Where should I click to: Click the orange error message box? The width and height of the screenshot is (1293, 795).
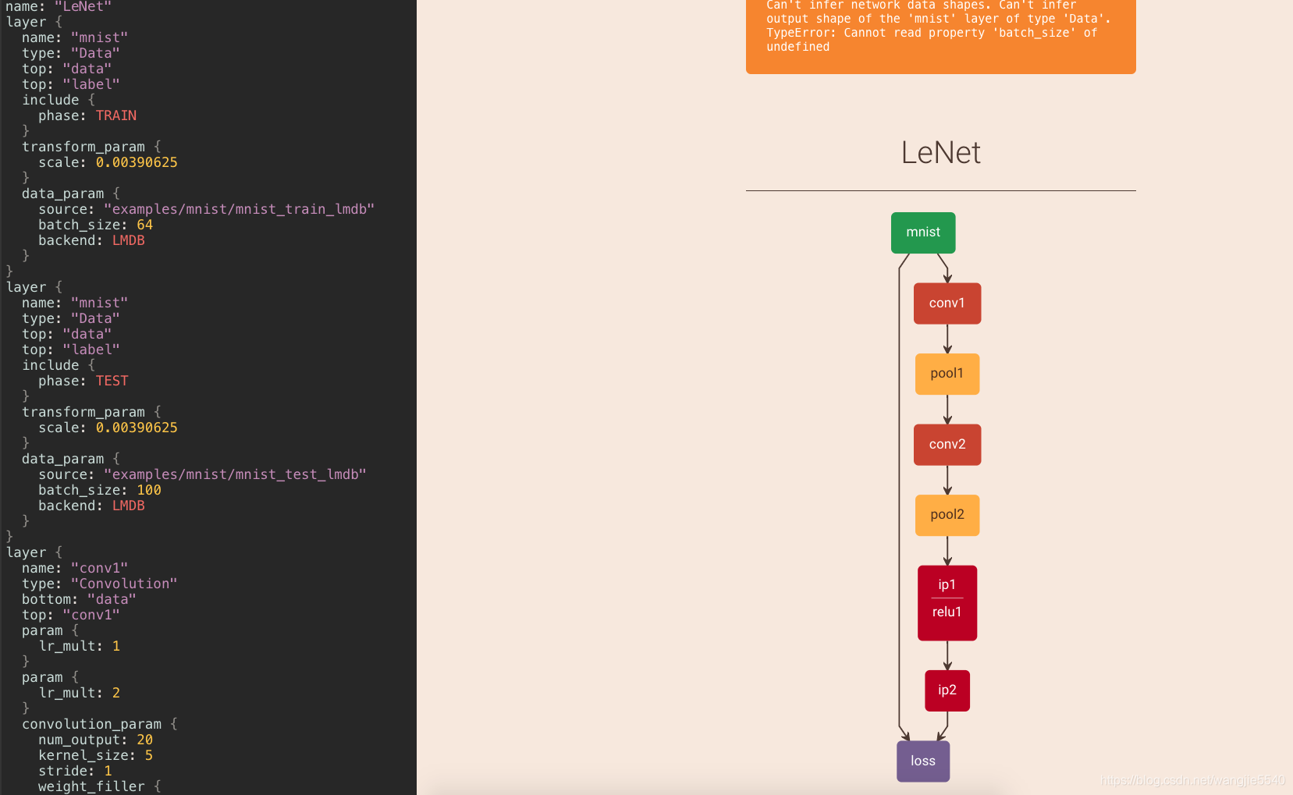941,37
